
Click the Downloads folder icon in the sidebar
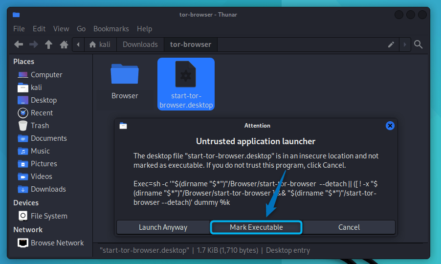[x=23, y=189]
